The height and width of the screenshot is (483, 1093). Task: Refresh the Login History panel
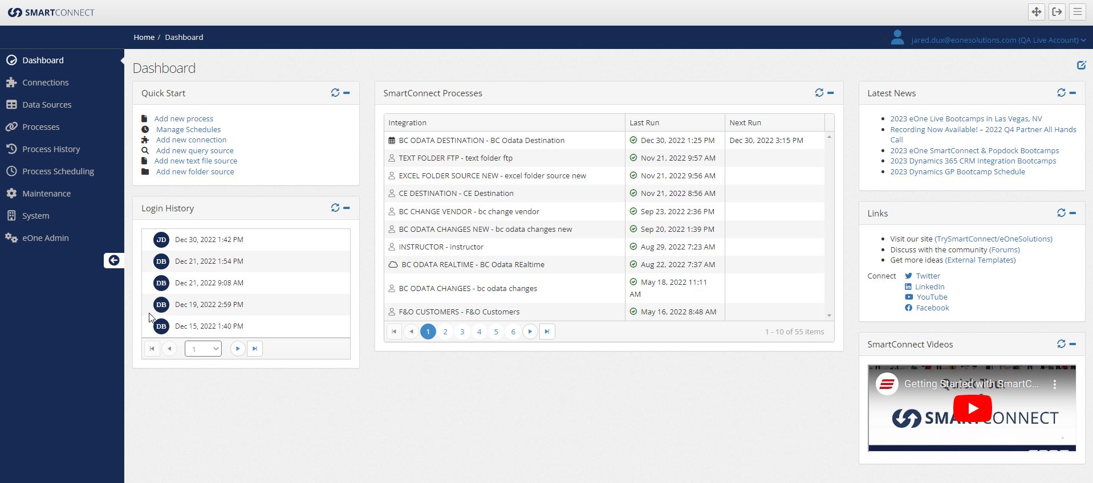(x=335, y=208)
